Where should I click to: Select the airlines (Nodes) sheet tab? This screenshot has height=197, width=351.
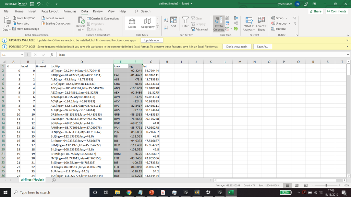tap(33, 180)
